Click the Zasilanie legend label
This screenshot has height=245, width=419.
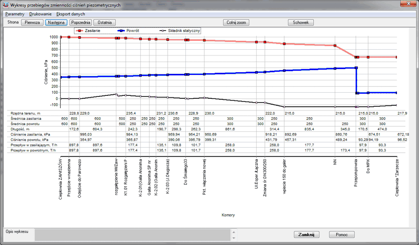point(93,31)
